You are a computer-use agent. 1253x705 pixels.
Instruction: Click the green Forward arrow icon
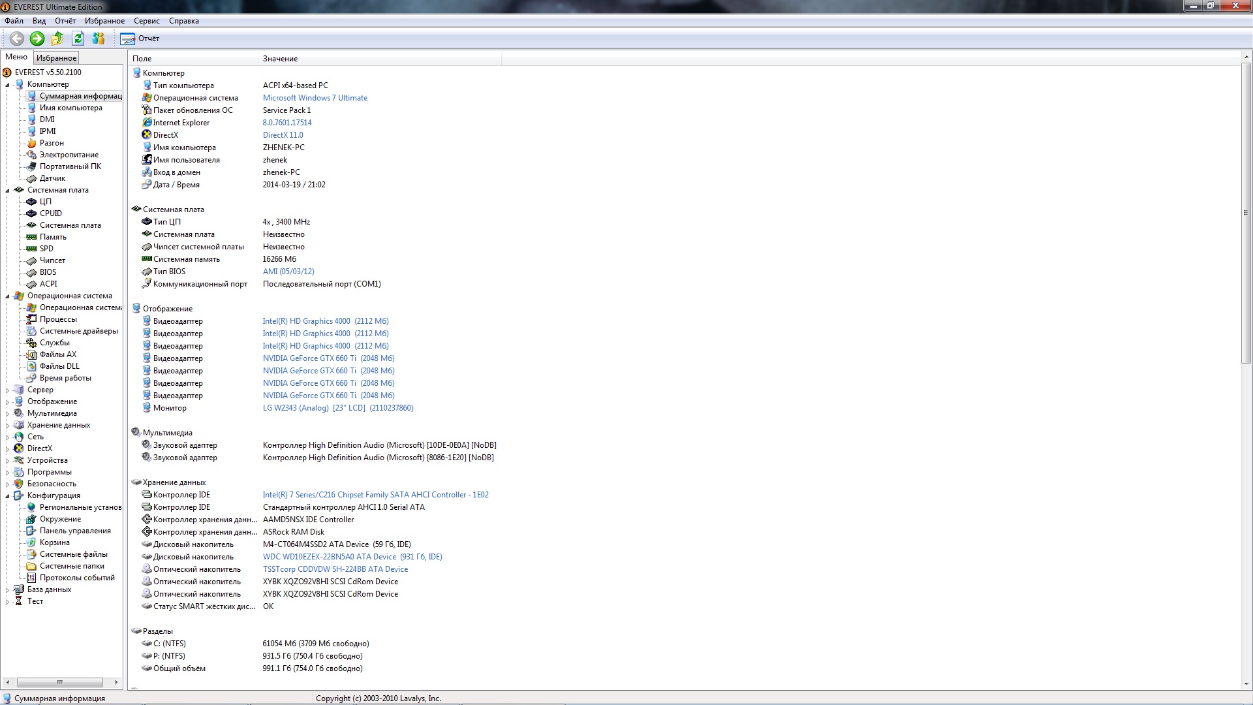point(37,39)
